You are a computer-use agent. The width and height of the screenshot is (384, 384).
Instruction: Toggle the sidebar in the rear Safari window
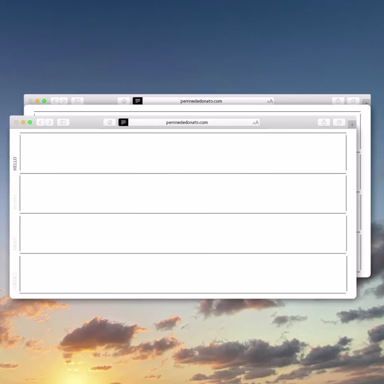point(77,101)
